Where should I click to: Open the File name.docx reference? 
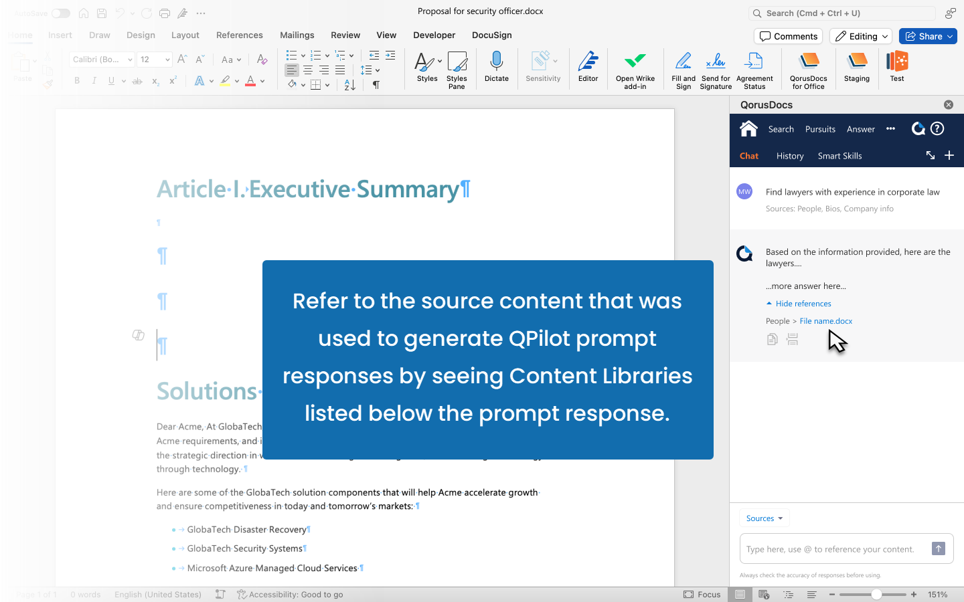pos(826,321)
